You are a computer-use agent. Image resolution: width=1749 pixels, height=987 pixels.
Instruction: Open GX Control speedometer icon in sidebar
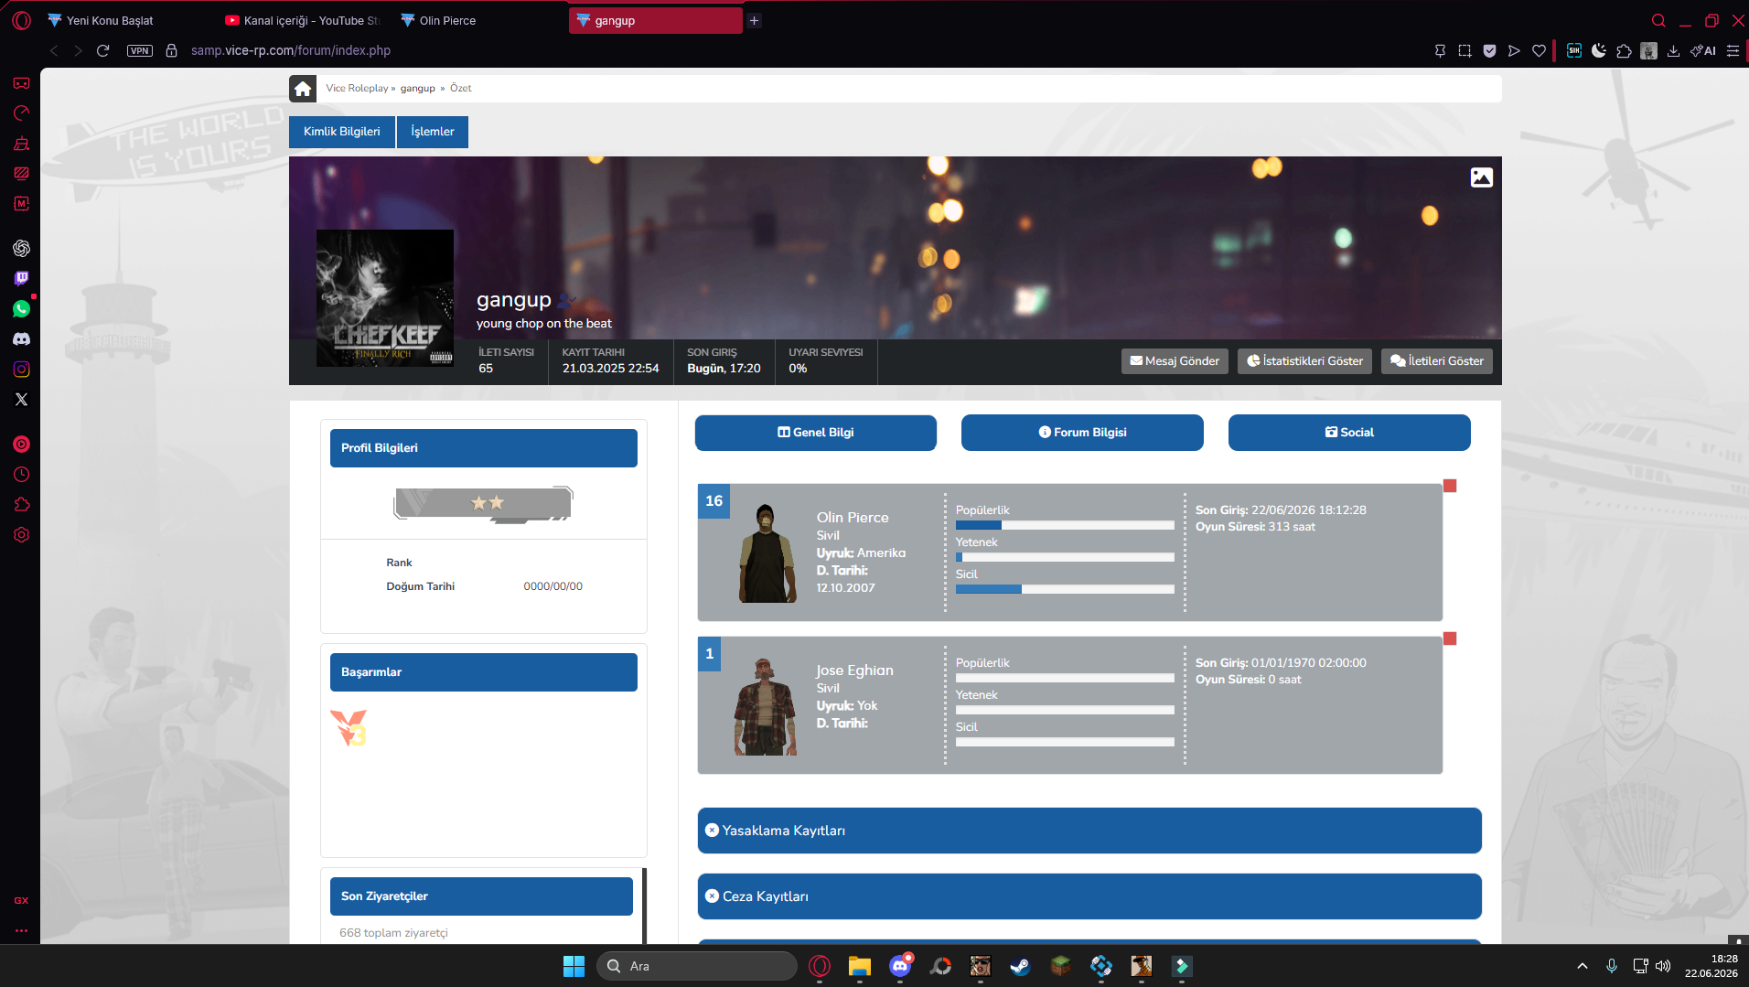pos(21,113)
